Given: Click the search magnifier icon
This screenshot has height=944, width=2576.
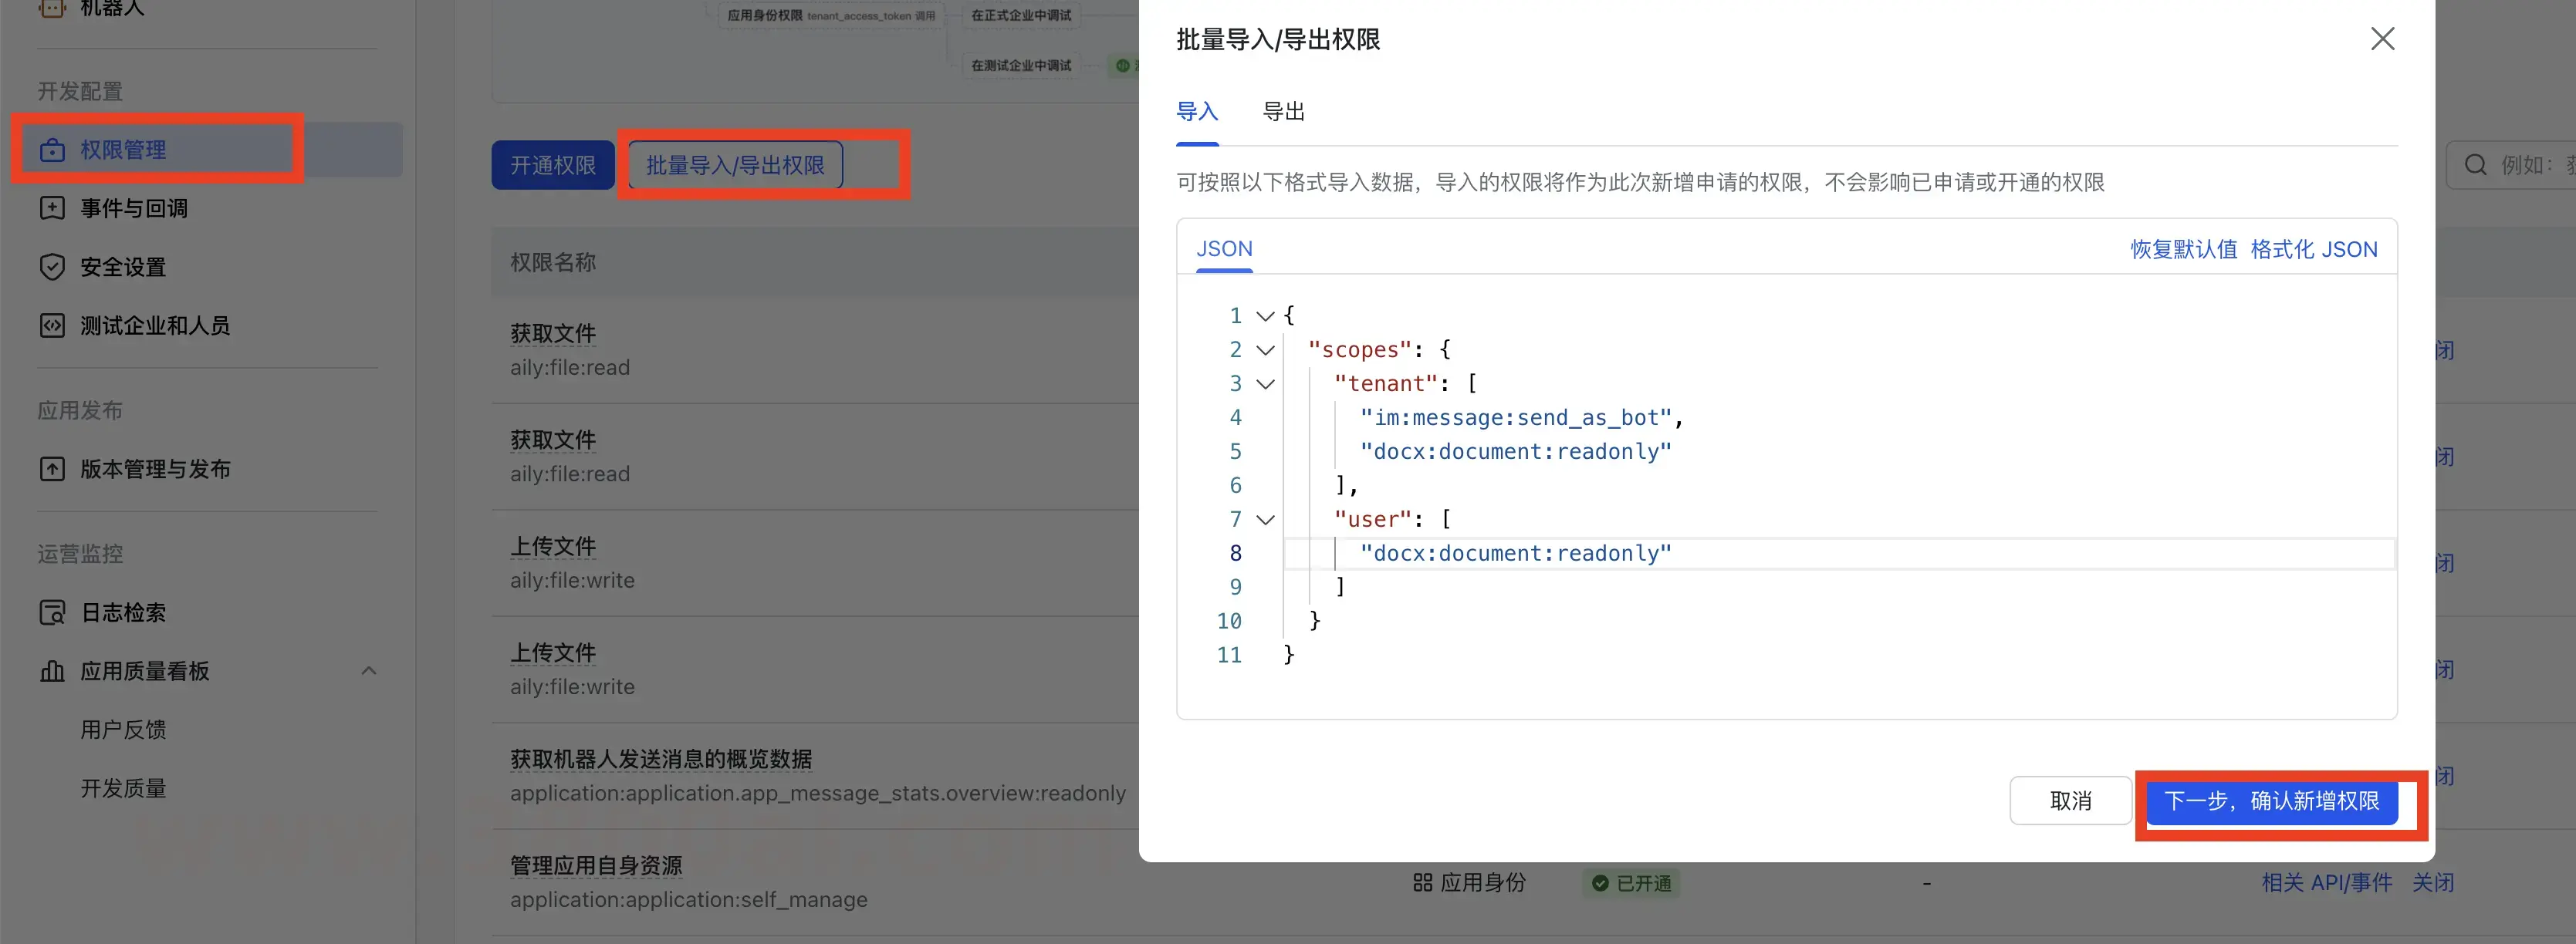Looking at the screenshot, I should point(2475,165).
